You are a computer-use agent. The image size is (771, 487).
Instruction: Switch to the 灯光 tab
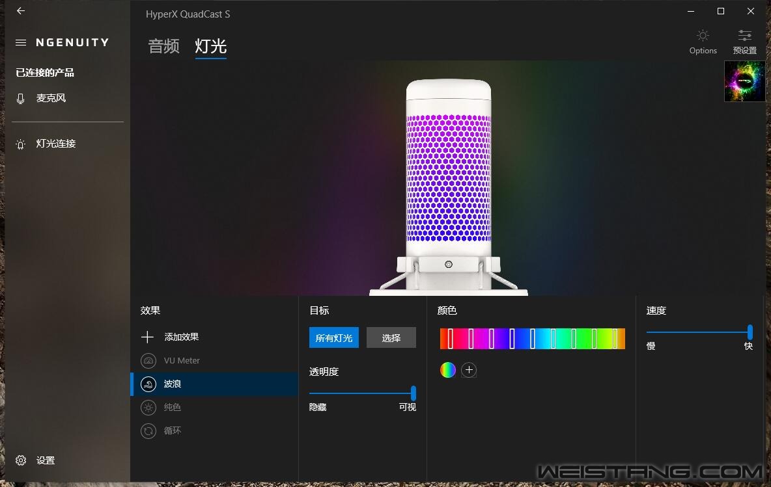[210, 46]
